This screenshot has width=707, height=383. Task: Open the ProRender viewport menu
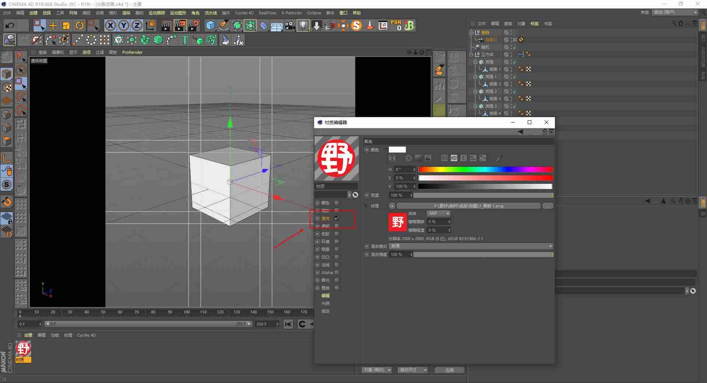(x=132, y=52)
